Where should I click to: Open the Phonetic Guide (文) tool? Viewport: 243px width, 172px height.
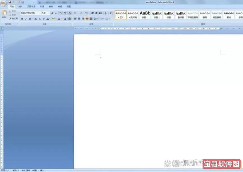[65, 13]
